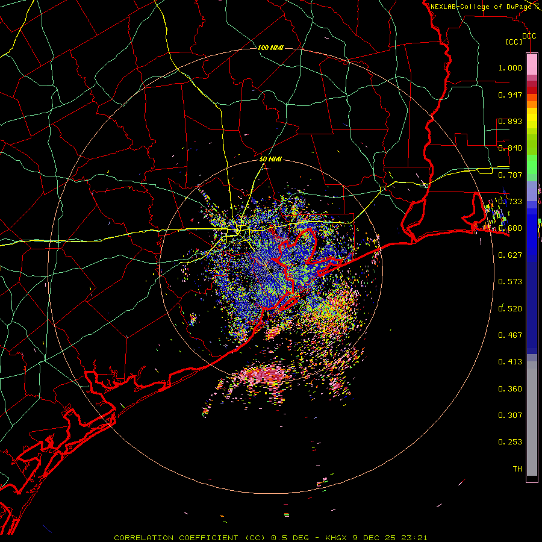Viewport: 542px width, 542px height.
Task: Click the Correlation Coefficient caption at bottom
Action: coord(270,538)
